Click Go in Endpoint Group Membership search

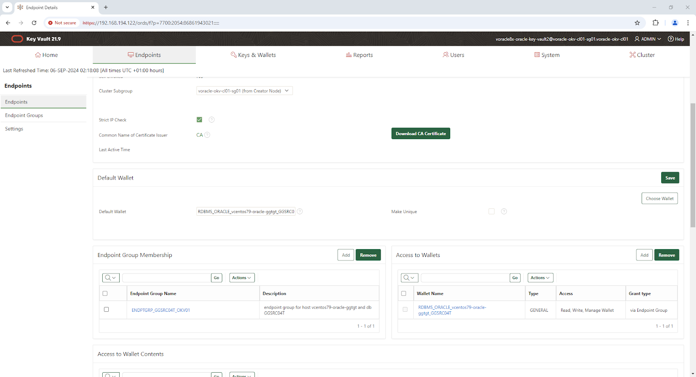tap(217, 277)
